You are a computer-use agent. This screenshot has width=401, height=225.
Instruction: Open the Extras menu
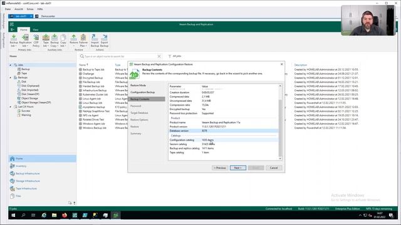30,9
